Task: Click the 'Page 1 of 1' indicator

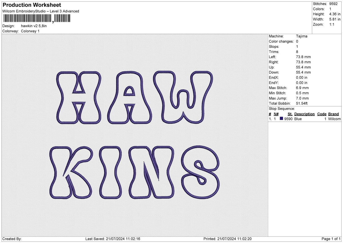Action: click(331, 239)
